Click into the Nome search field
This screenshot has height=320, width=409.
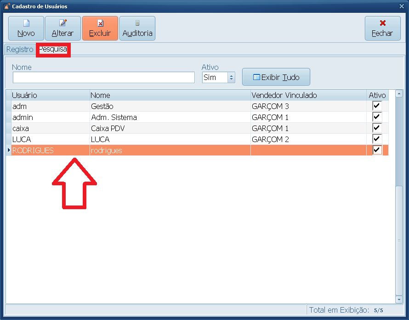click(x=104, y=77)
